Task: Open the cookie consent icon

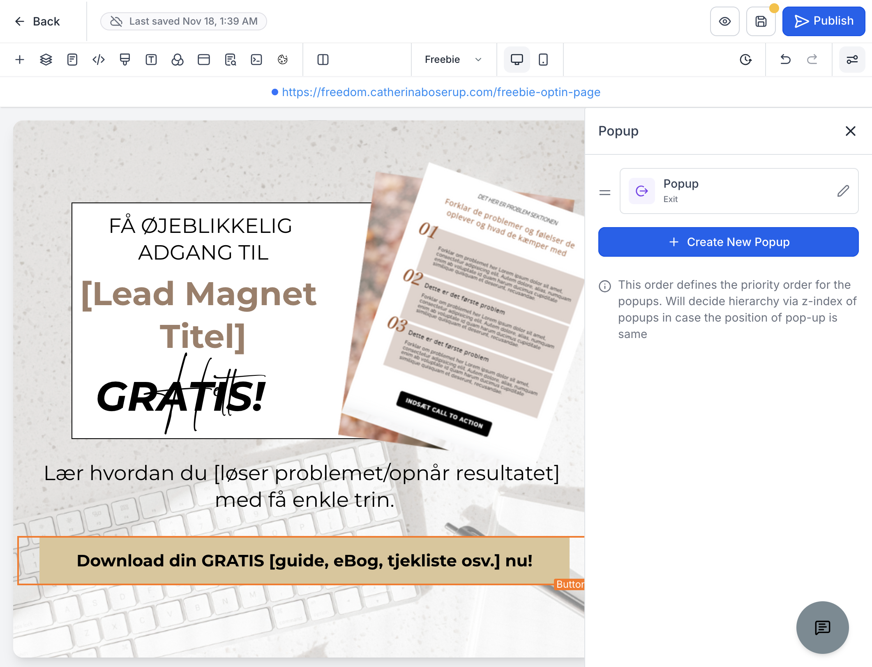Action: (x=283, y=60)
